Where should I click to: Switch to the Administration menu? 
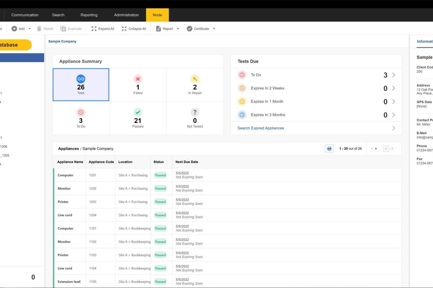[126, 15]
